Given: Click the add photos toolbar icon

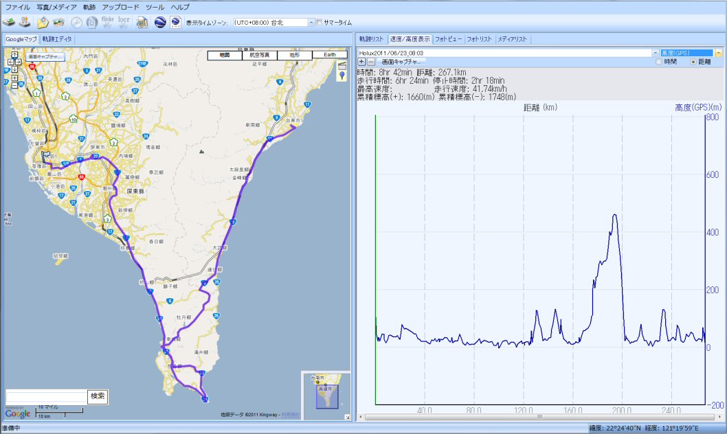Looking at the screenshot, I should [x=58, y=22].
